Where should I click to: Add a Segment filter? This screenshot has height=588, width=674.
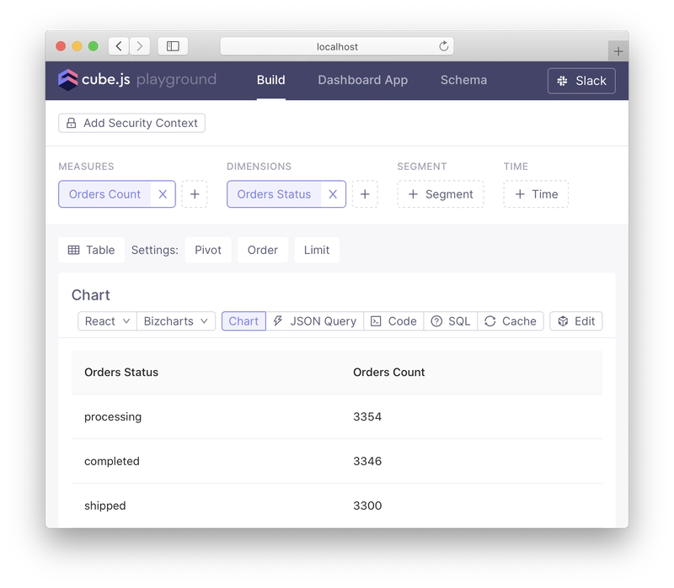coord(441,194)
